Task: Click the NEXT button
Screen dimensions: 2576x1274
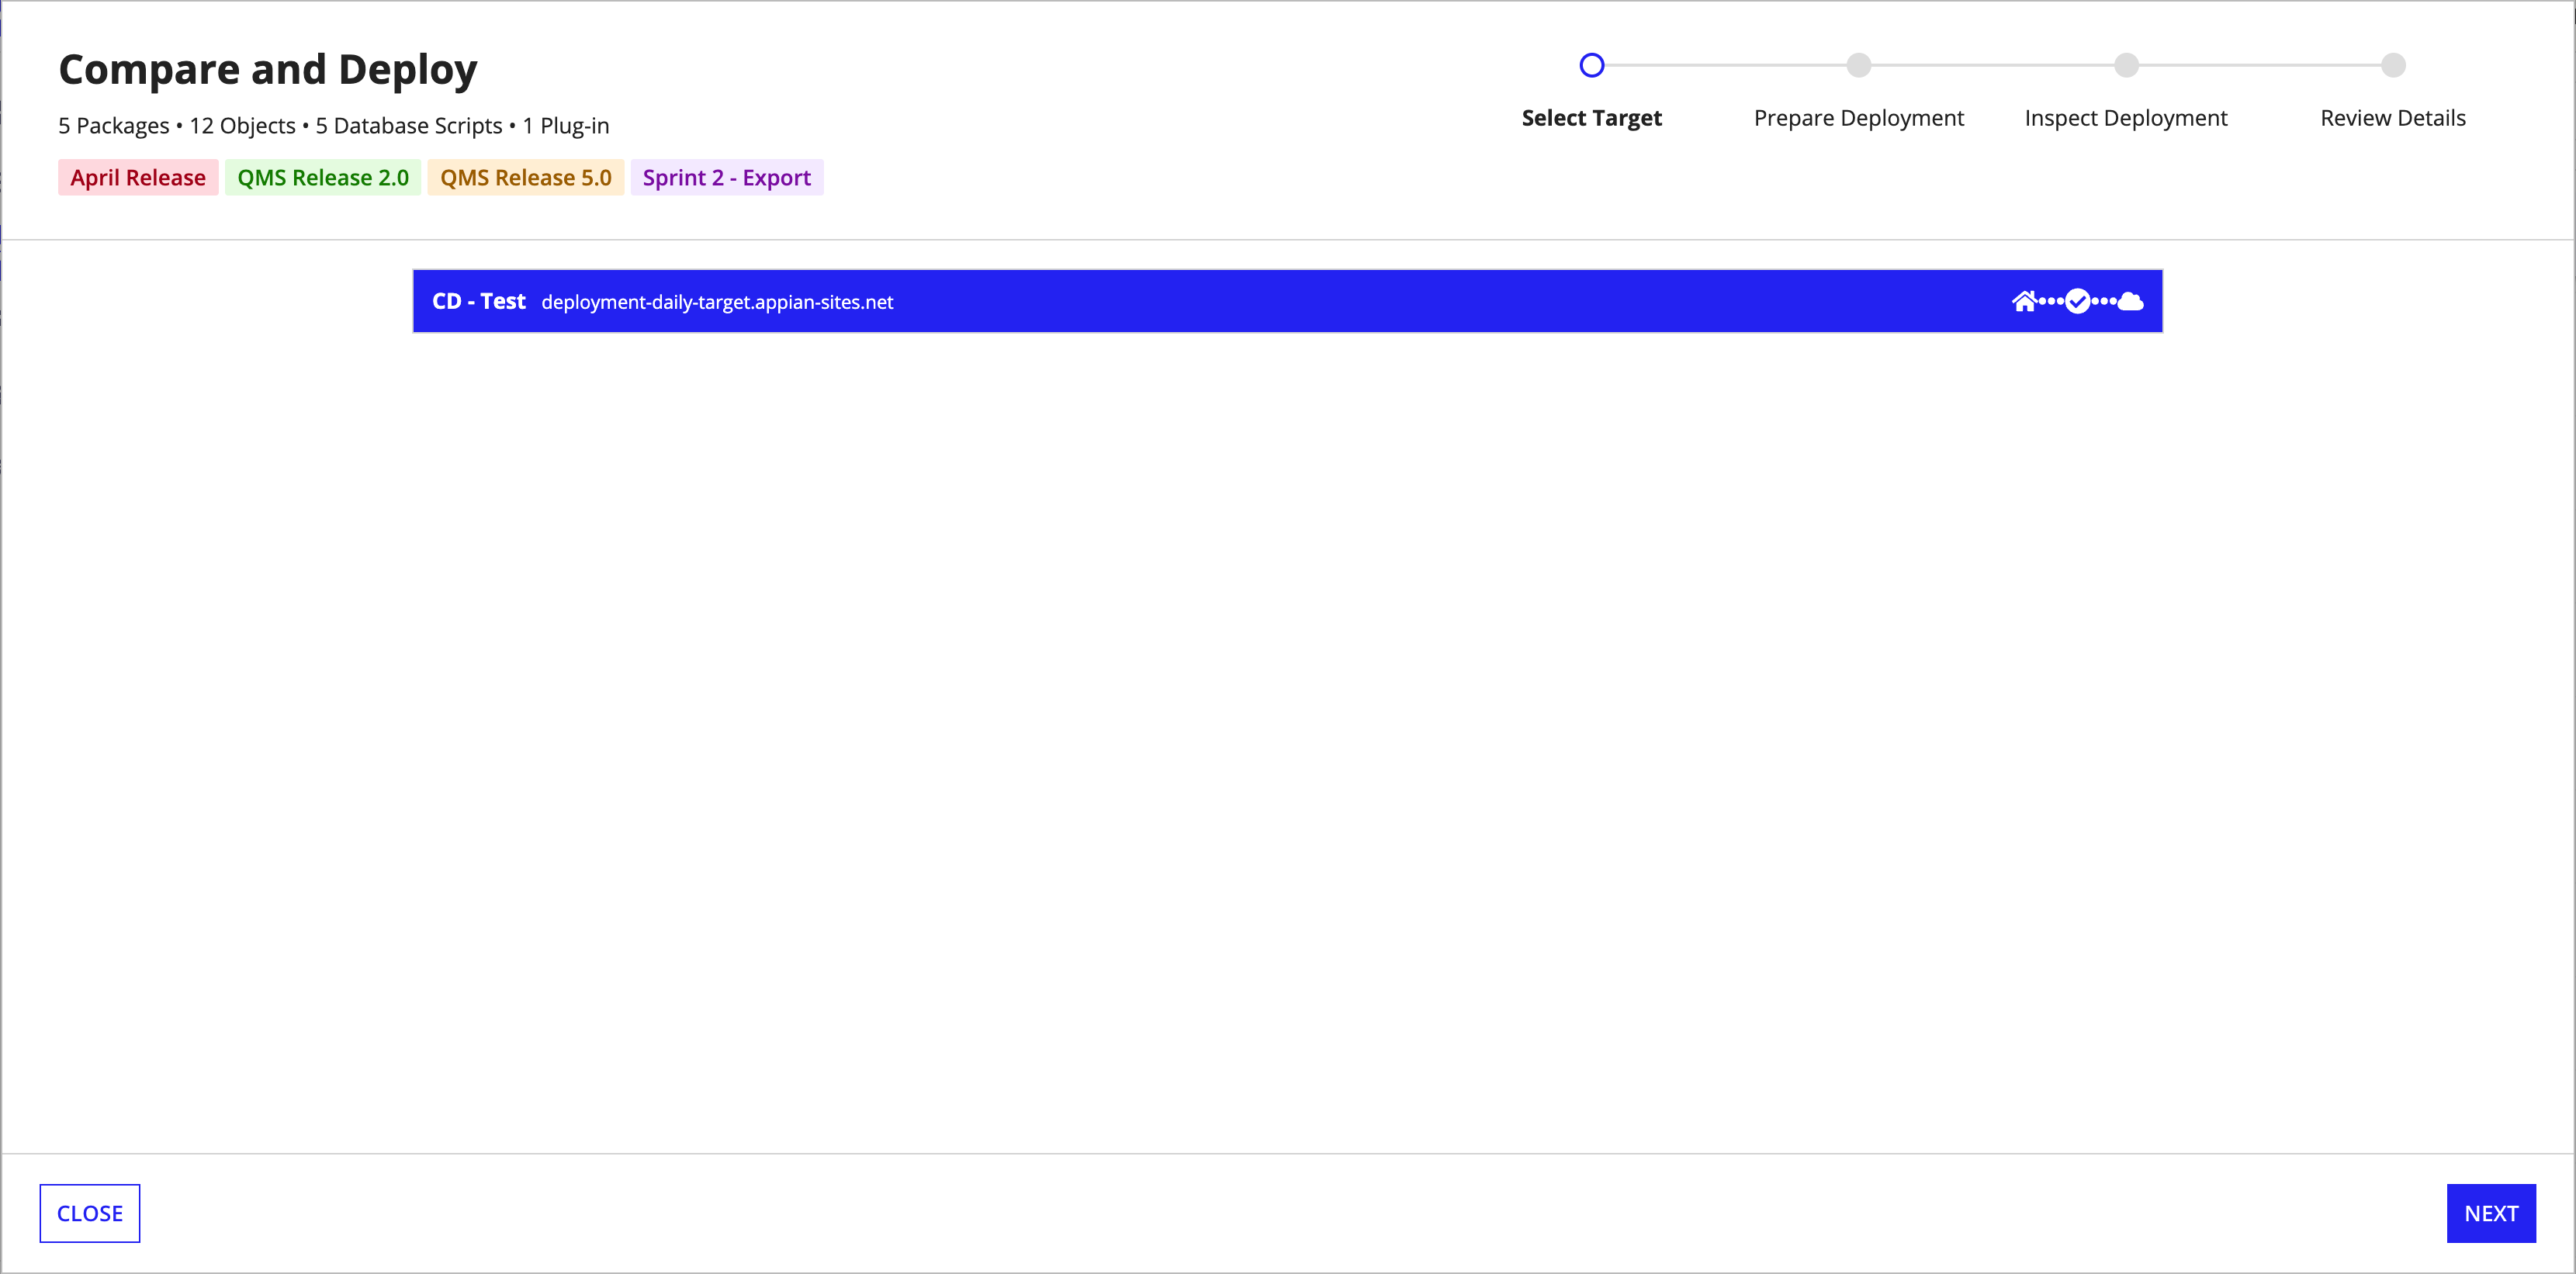Action: point(2491,1213)
